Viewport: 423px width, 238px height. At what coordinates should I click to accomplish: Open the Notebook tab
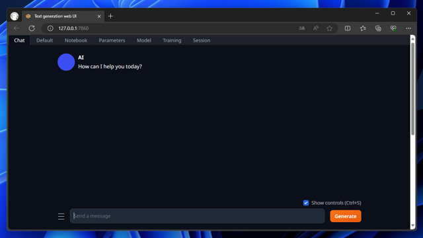76,40
